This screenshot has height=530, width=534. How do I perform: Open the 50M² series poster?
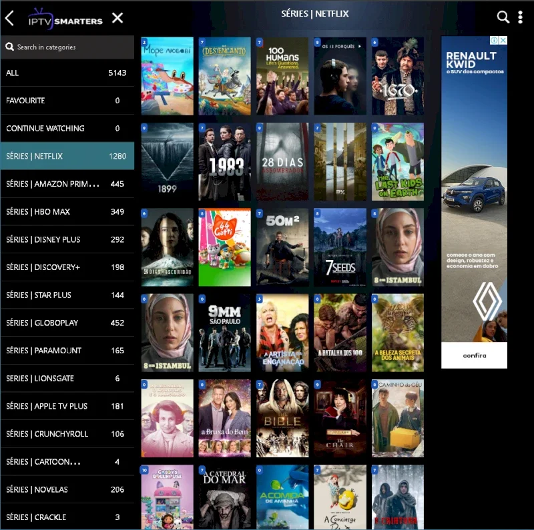(282, 247)
